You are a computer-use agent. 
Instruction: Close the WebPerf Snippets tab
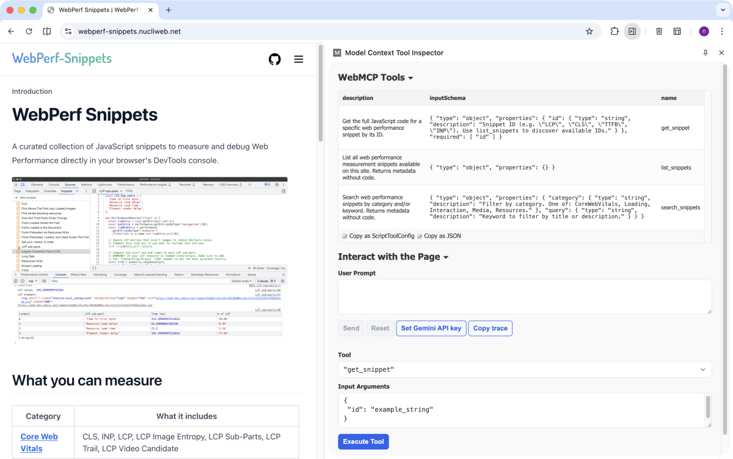click(150, 10)
